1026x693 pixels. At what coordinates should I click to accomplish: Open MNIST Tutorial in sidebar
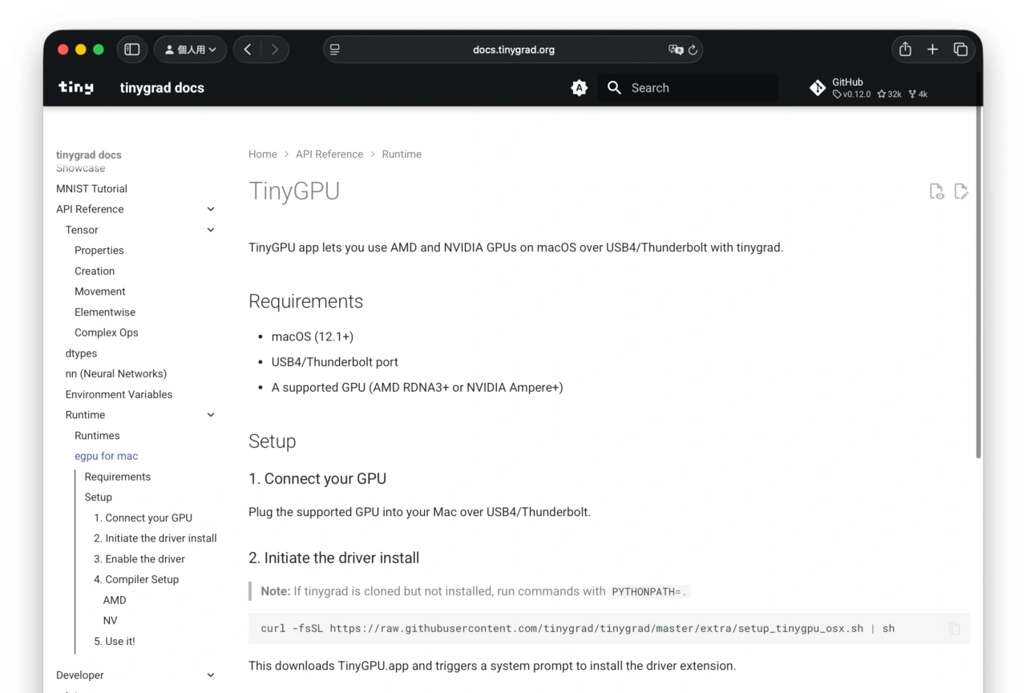click(x=91, y=189)
